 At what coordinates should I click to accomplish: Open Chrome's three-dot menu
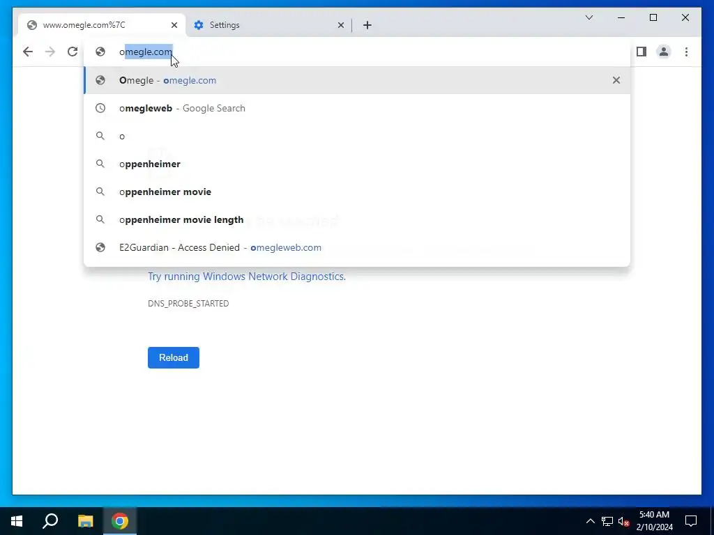tap(686, 52)
